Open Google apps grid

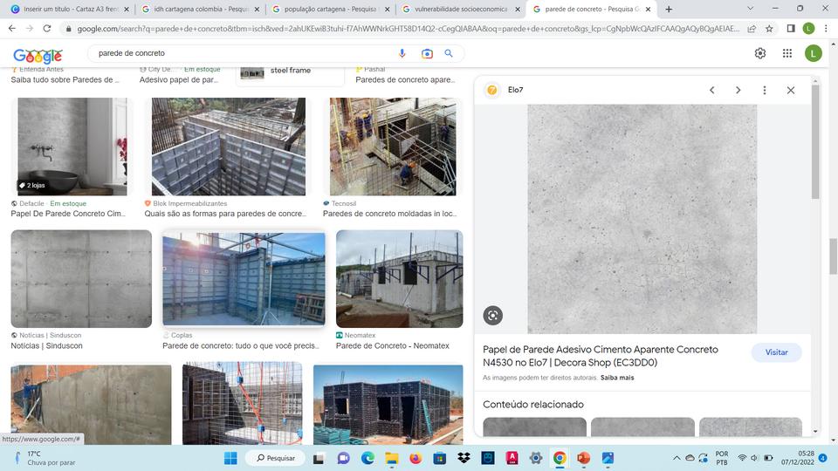click(x=787, y=53)
